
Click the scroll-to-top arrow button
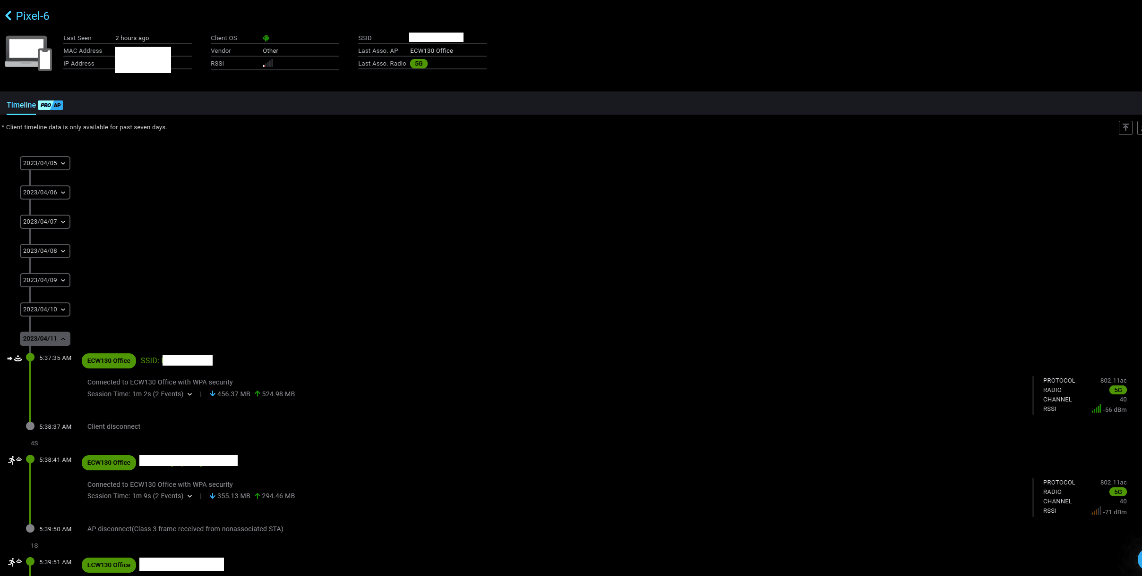click(x=1125, y=127)
